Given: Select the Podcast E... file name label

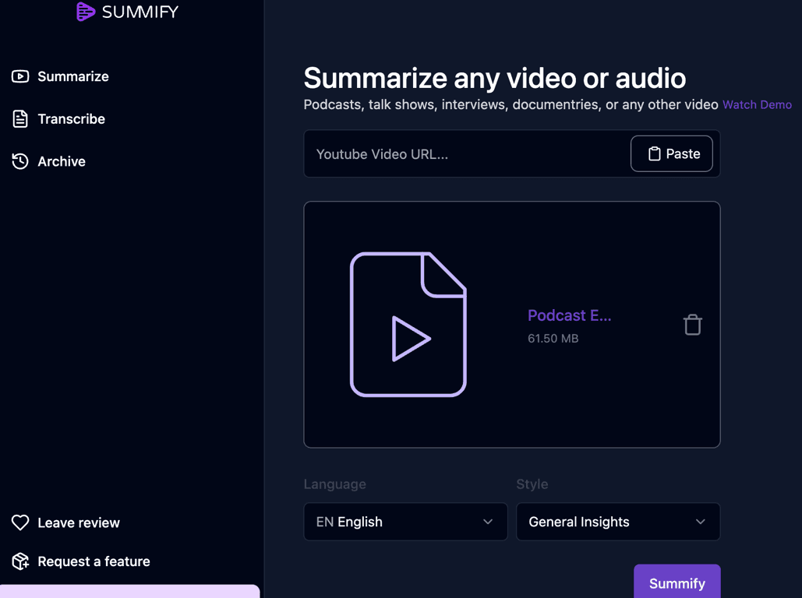Looking at the screenshot, I should pos(569,315).
